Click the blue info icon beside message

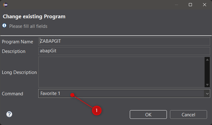(x=4, y=25)
